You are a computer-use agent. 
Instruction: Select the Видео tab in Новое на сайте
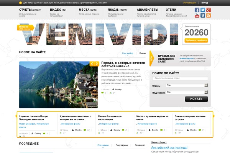pyautogui.click(x=143, y=53)
